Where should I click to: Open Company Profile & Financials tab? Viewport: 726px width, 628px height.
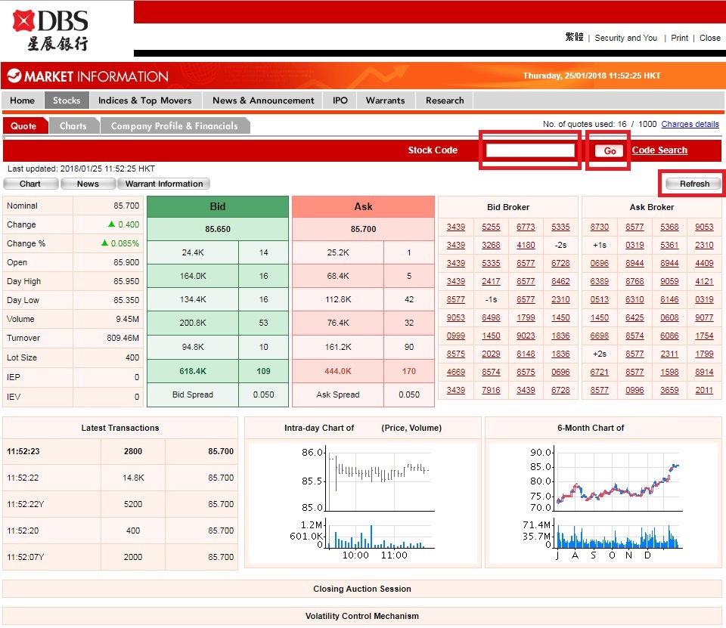(x=175, y=126)
